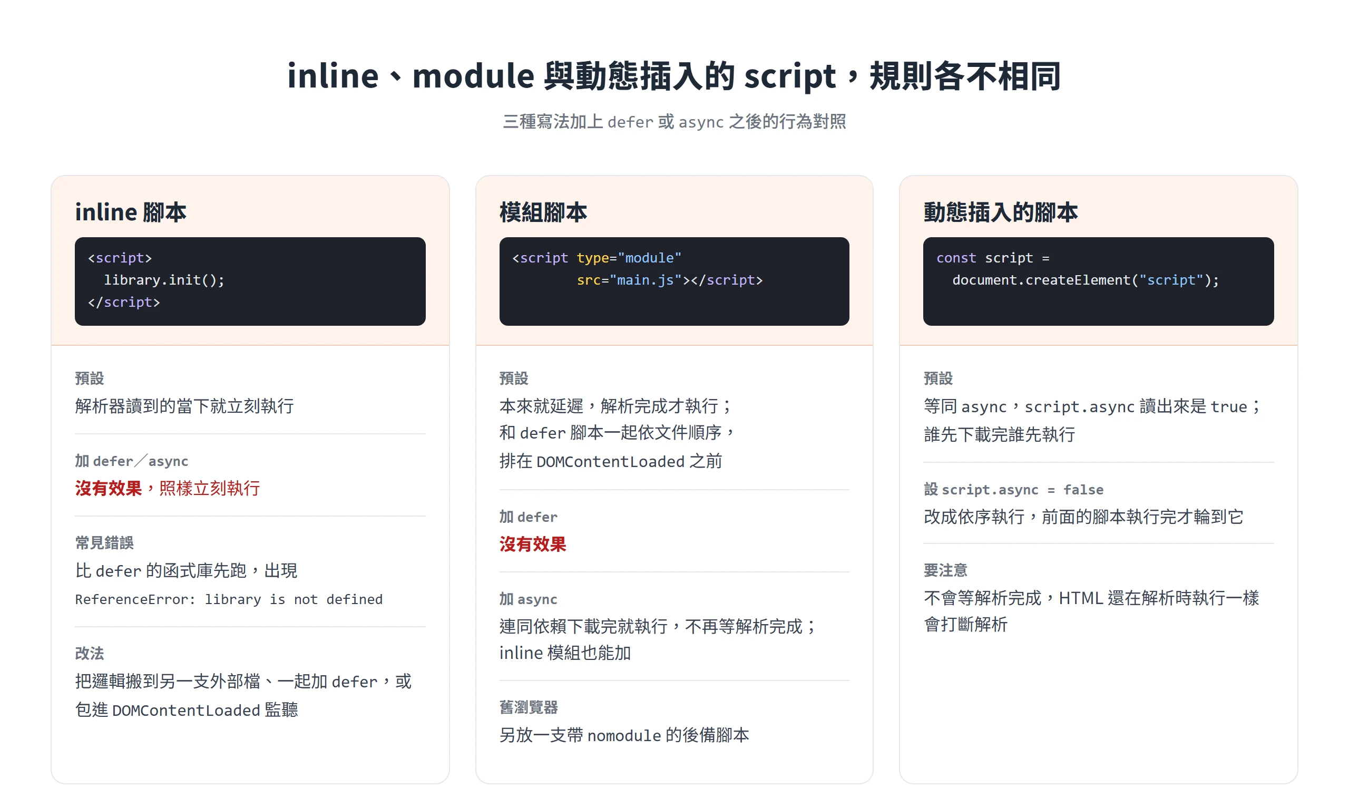Click the 預設 label in inline card
This screenshot has width=1349, height=797.
click(x=89, y=378)
